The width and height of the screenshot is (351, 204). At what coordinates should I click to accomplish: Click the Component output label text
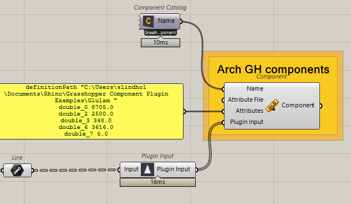[x=298, y=105]
